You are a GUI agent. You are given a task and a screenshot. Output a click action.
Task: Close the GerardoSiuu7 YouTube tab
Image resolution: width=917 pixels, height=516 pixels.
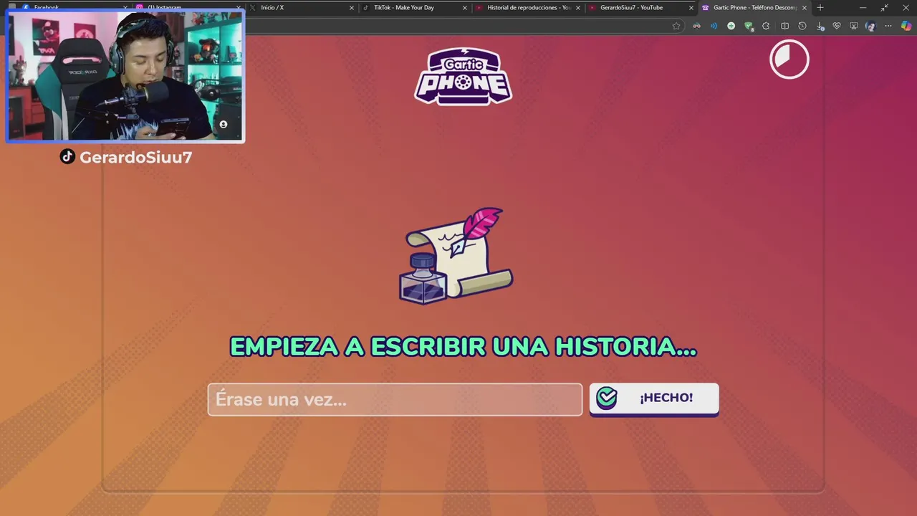pos(691,8)
